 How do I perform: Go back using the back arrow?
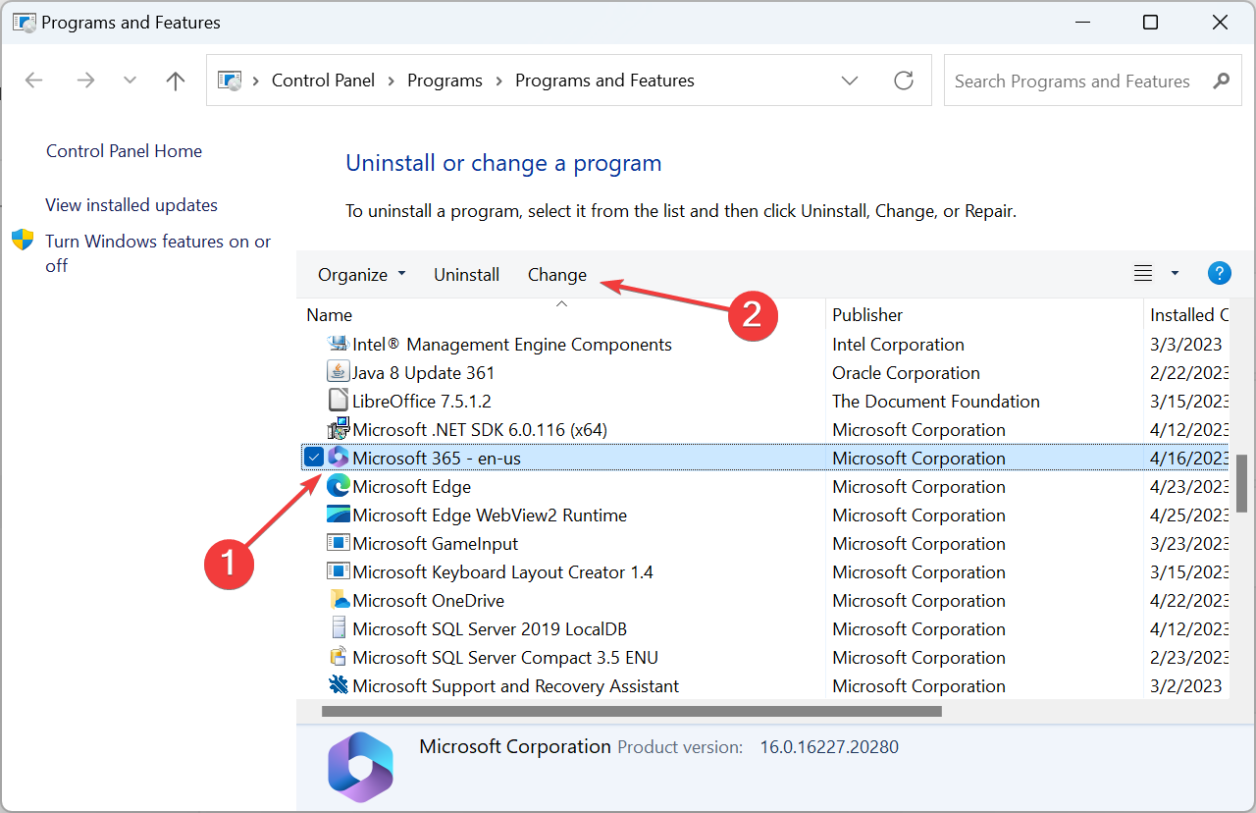33,81
